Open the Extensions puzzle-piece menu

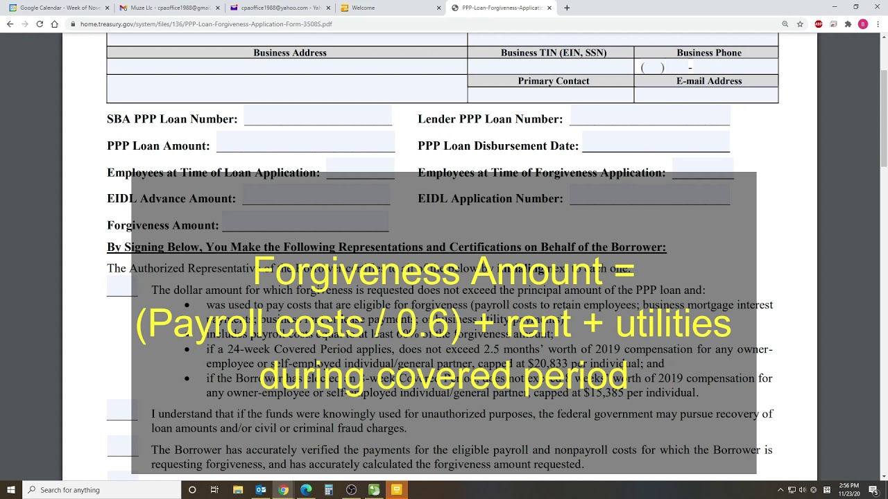click(848, 24)
